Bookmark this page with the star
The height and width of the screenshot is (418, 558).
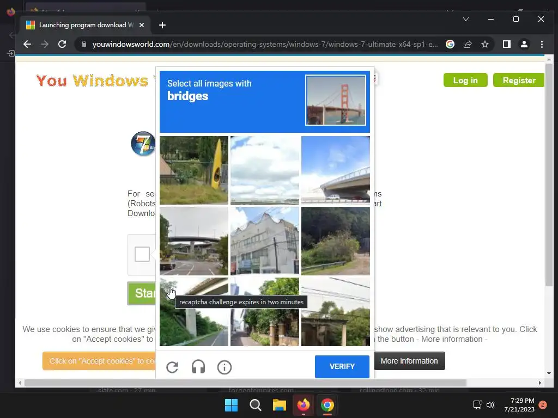pos(484,44)
